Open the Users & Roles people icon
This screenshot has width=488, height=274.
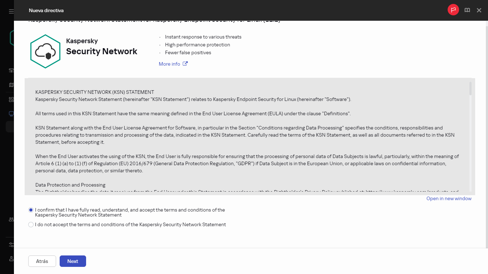[11, 220]
